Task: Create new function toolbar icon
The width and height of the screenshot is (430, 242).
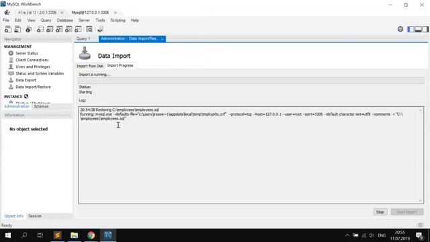Action: coord(78,29)
